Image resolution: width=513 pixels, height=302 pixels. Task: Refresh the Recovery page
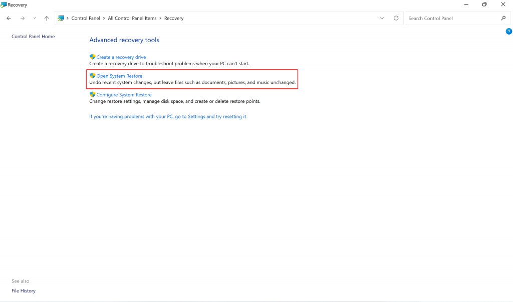tap(396, 18)
